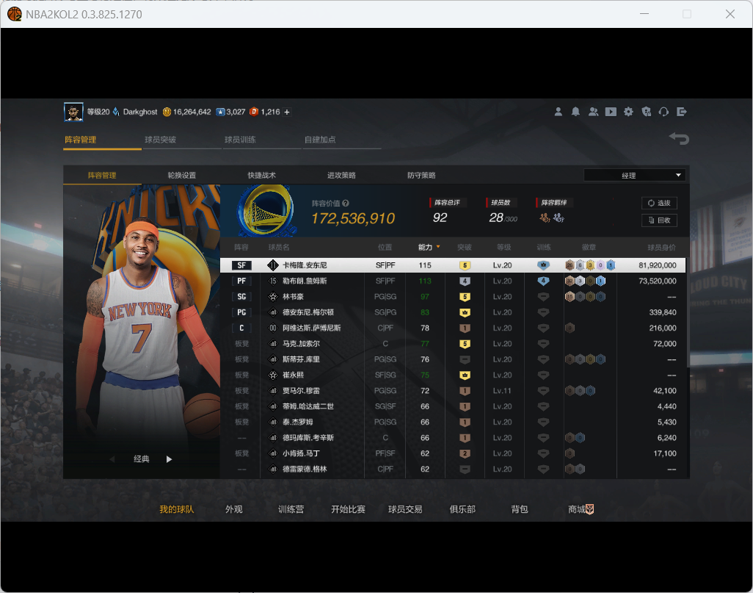Click the help question mark beside 阵容价值

(346, 204)
